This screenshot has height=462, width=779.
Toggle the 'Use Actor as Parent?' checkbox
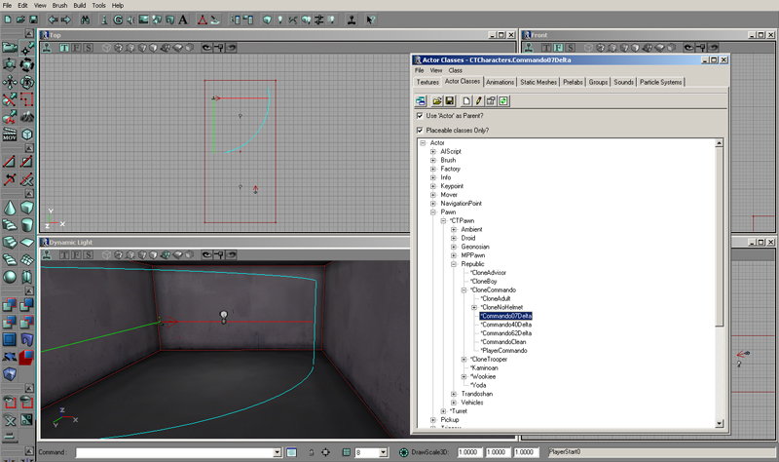[420, 115]
